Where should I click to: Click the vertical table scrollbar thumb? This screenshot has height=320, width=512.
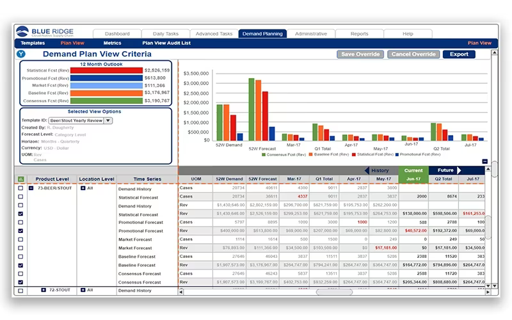[488, 227]
